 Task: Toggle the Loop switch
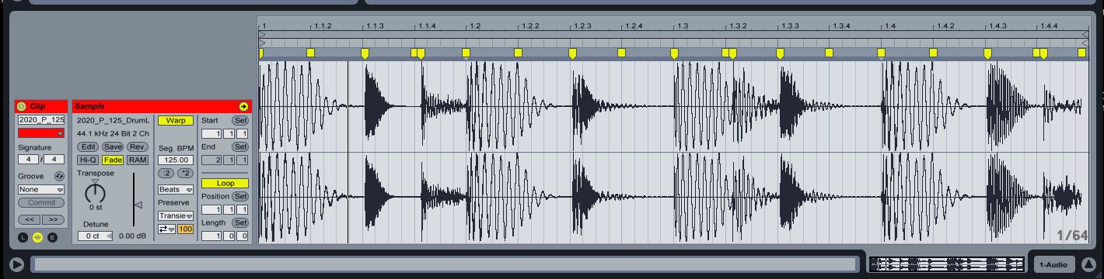[x=225, y=184]
